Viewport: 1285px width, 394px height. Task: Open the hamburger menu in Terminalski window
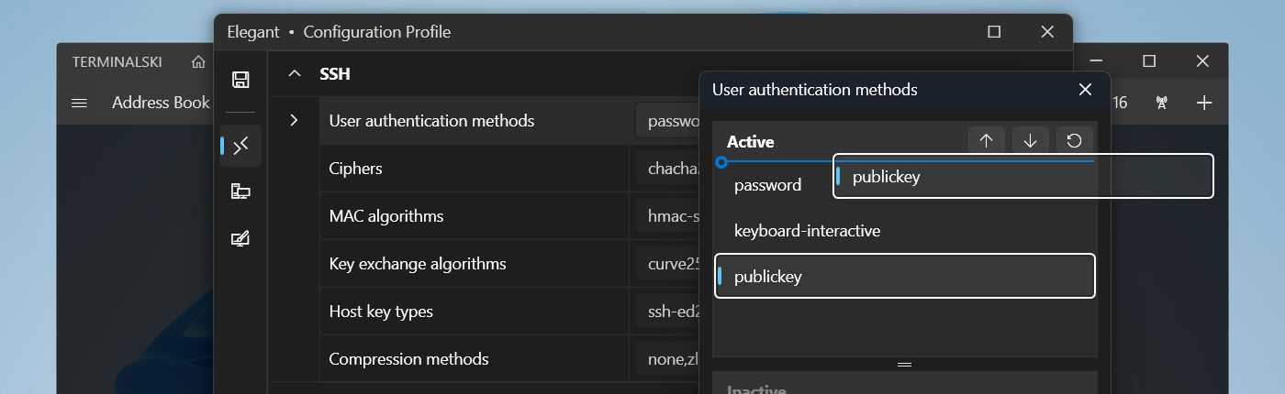(x=79, y=103)
